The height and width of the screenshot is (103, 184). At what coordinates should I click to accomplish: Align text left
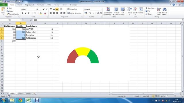[51, 13]
